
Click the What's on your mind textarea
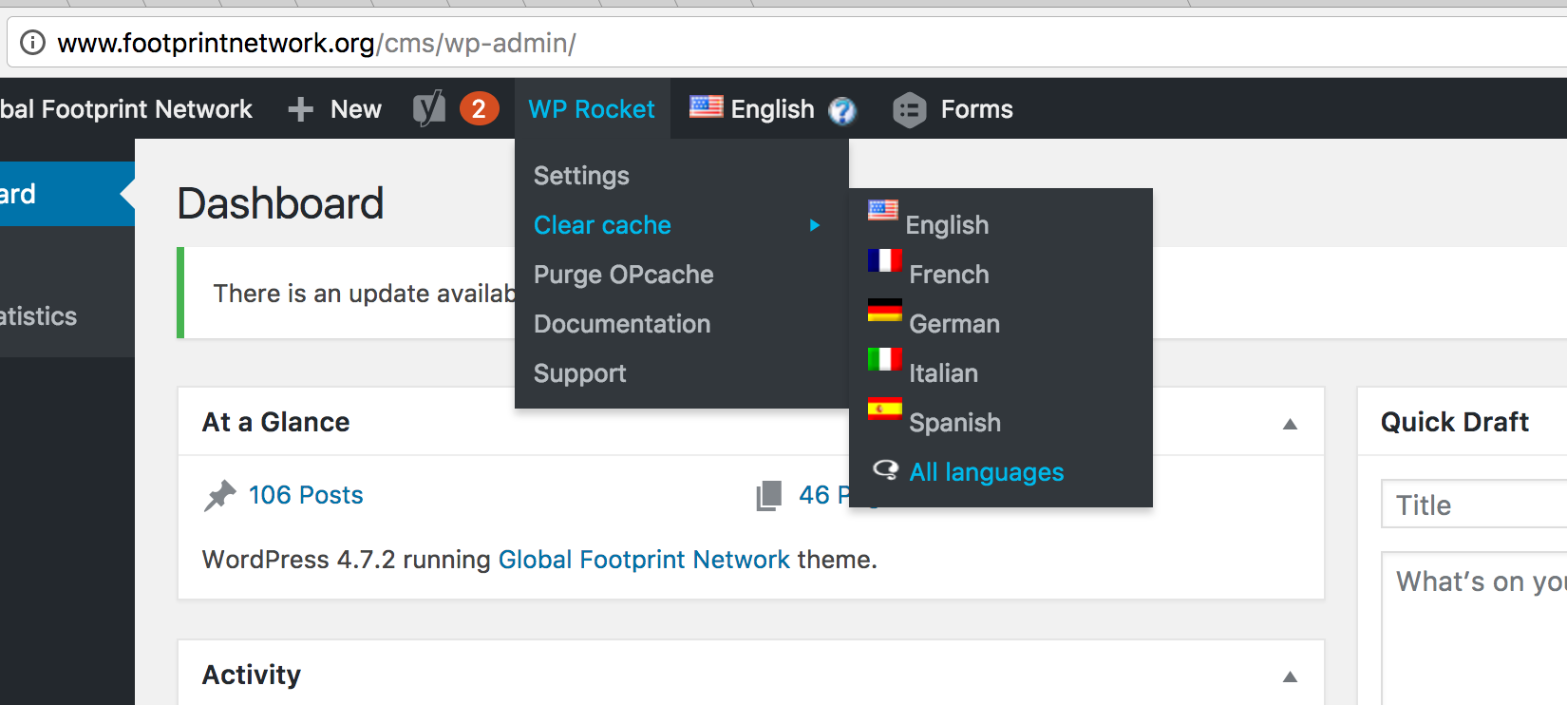click(x=1474, y=629)
